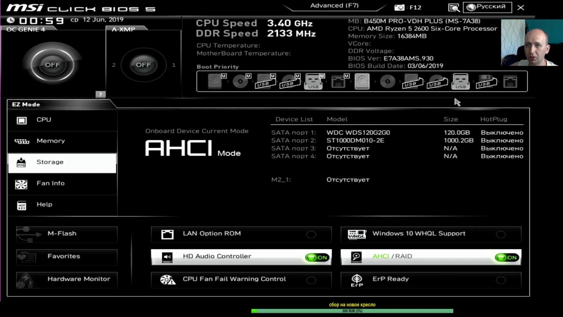Toggle the AHCI / RAID ON switch

[x=507, y=258]
